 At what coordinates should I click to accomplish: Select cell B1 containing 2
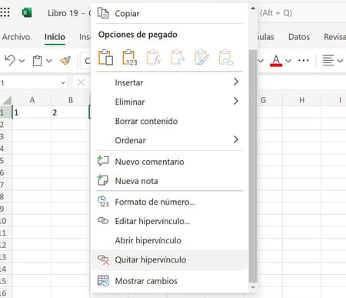70,112
